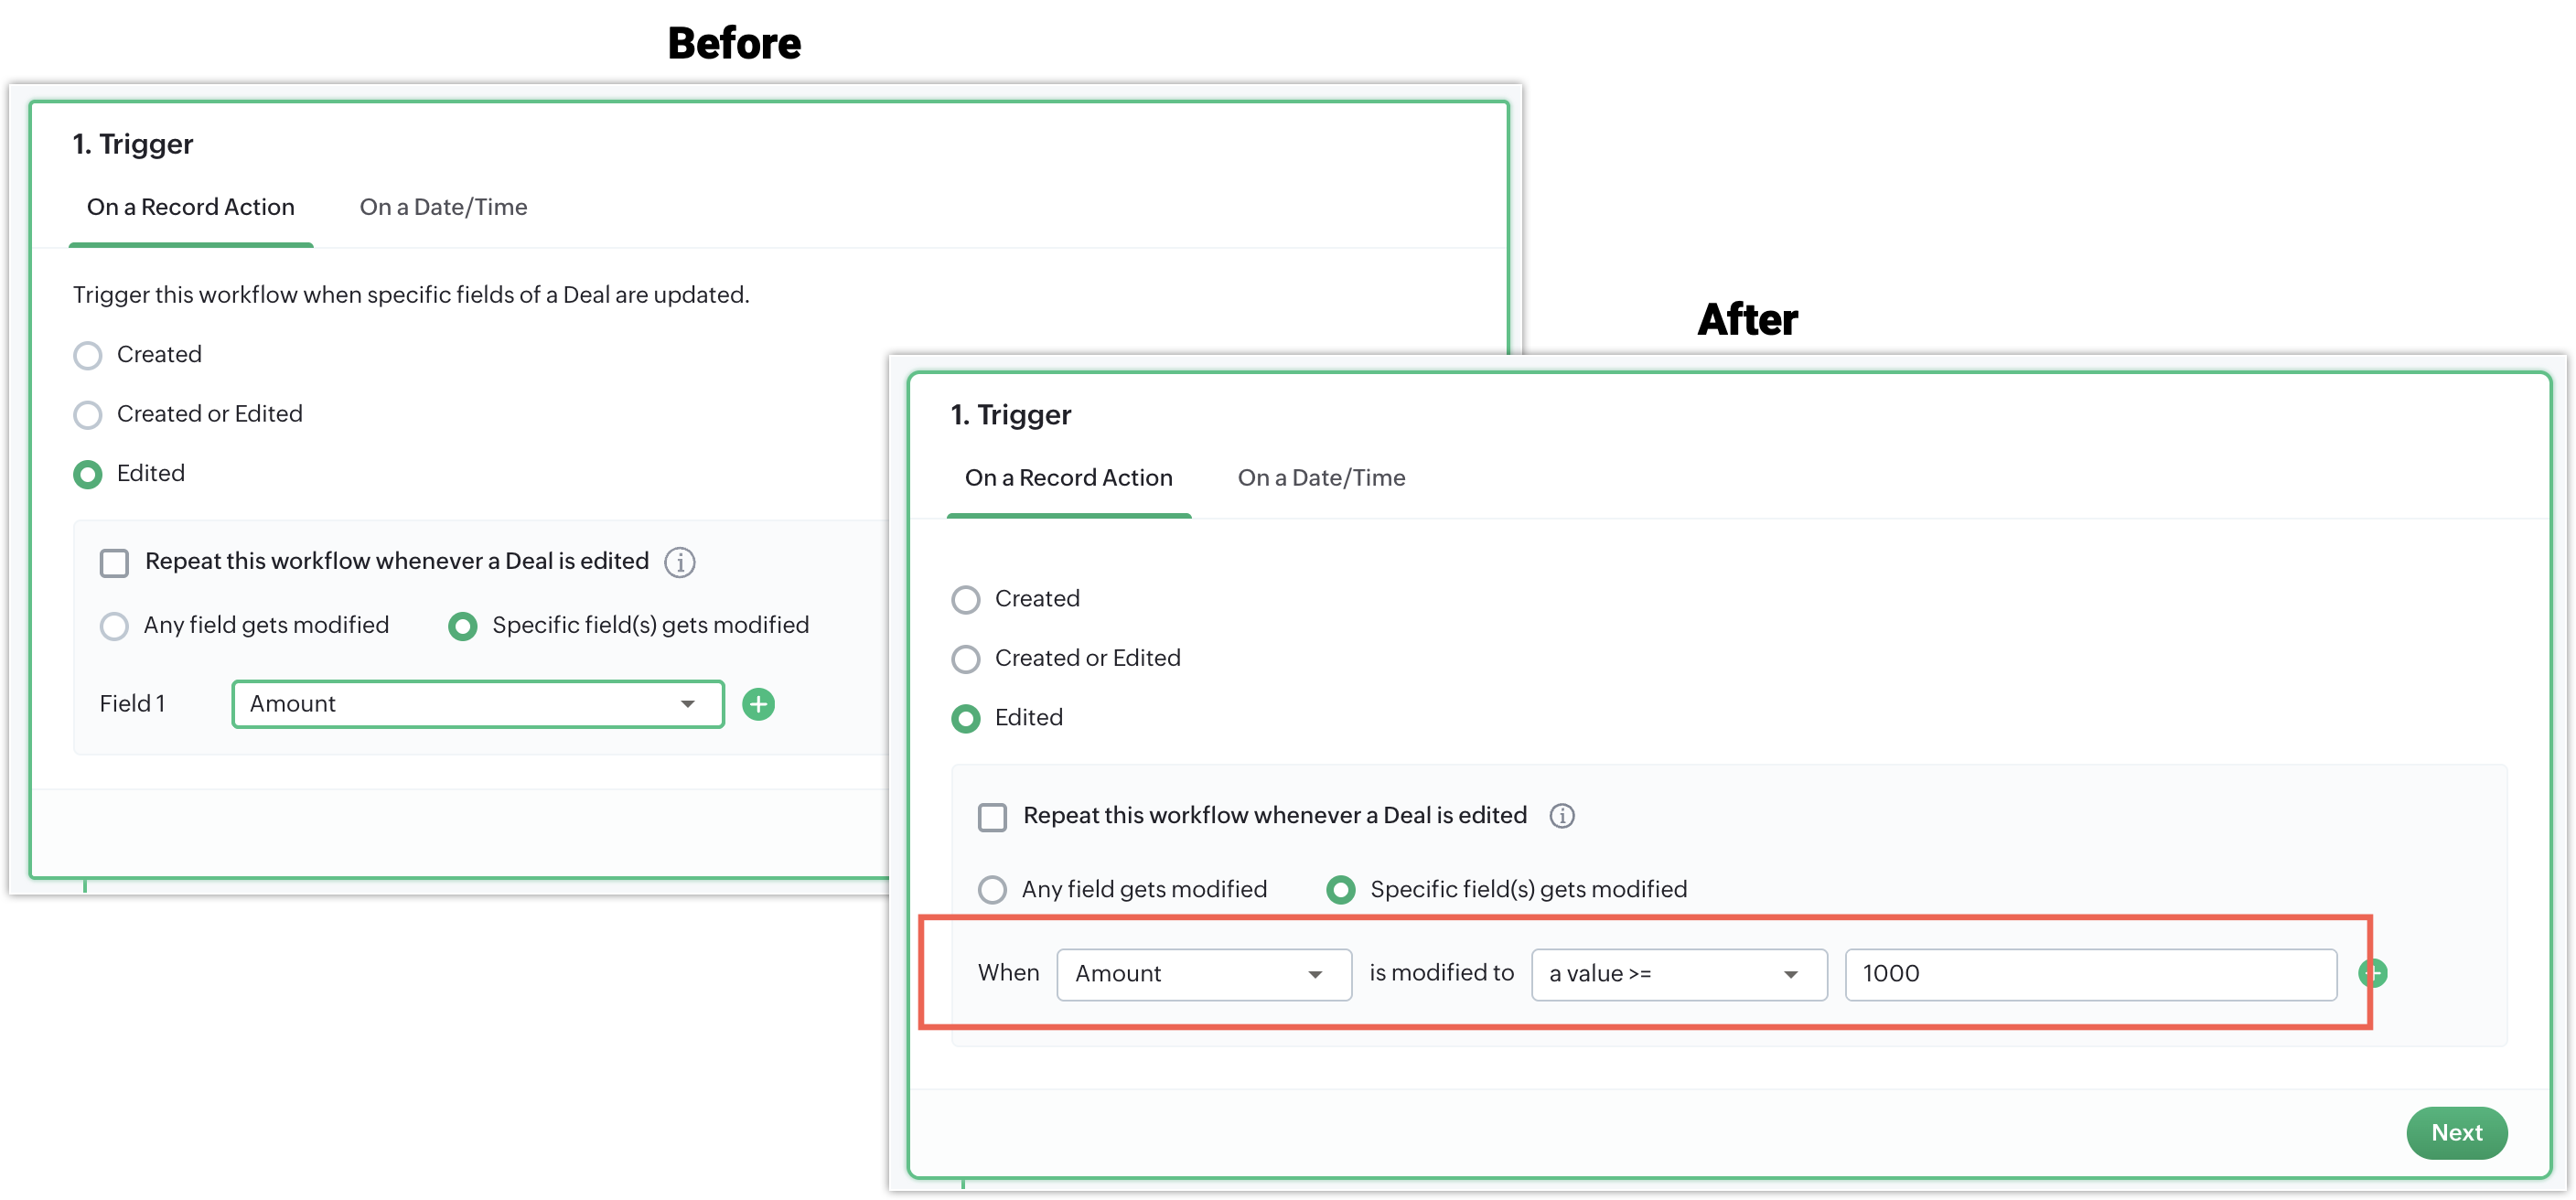Select Edited radio in right panel

pos(966,718)
